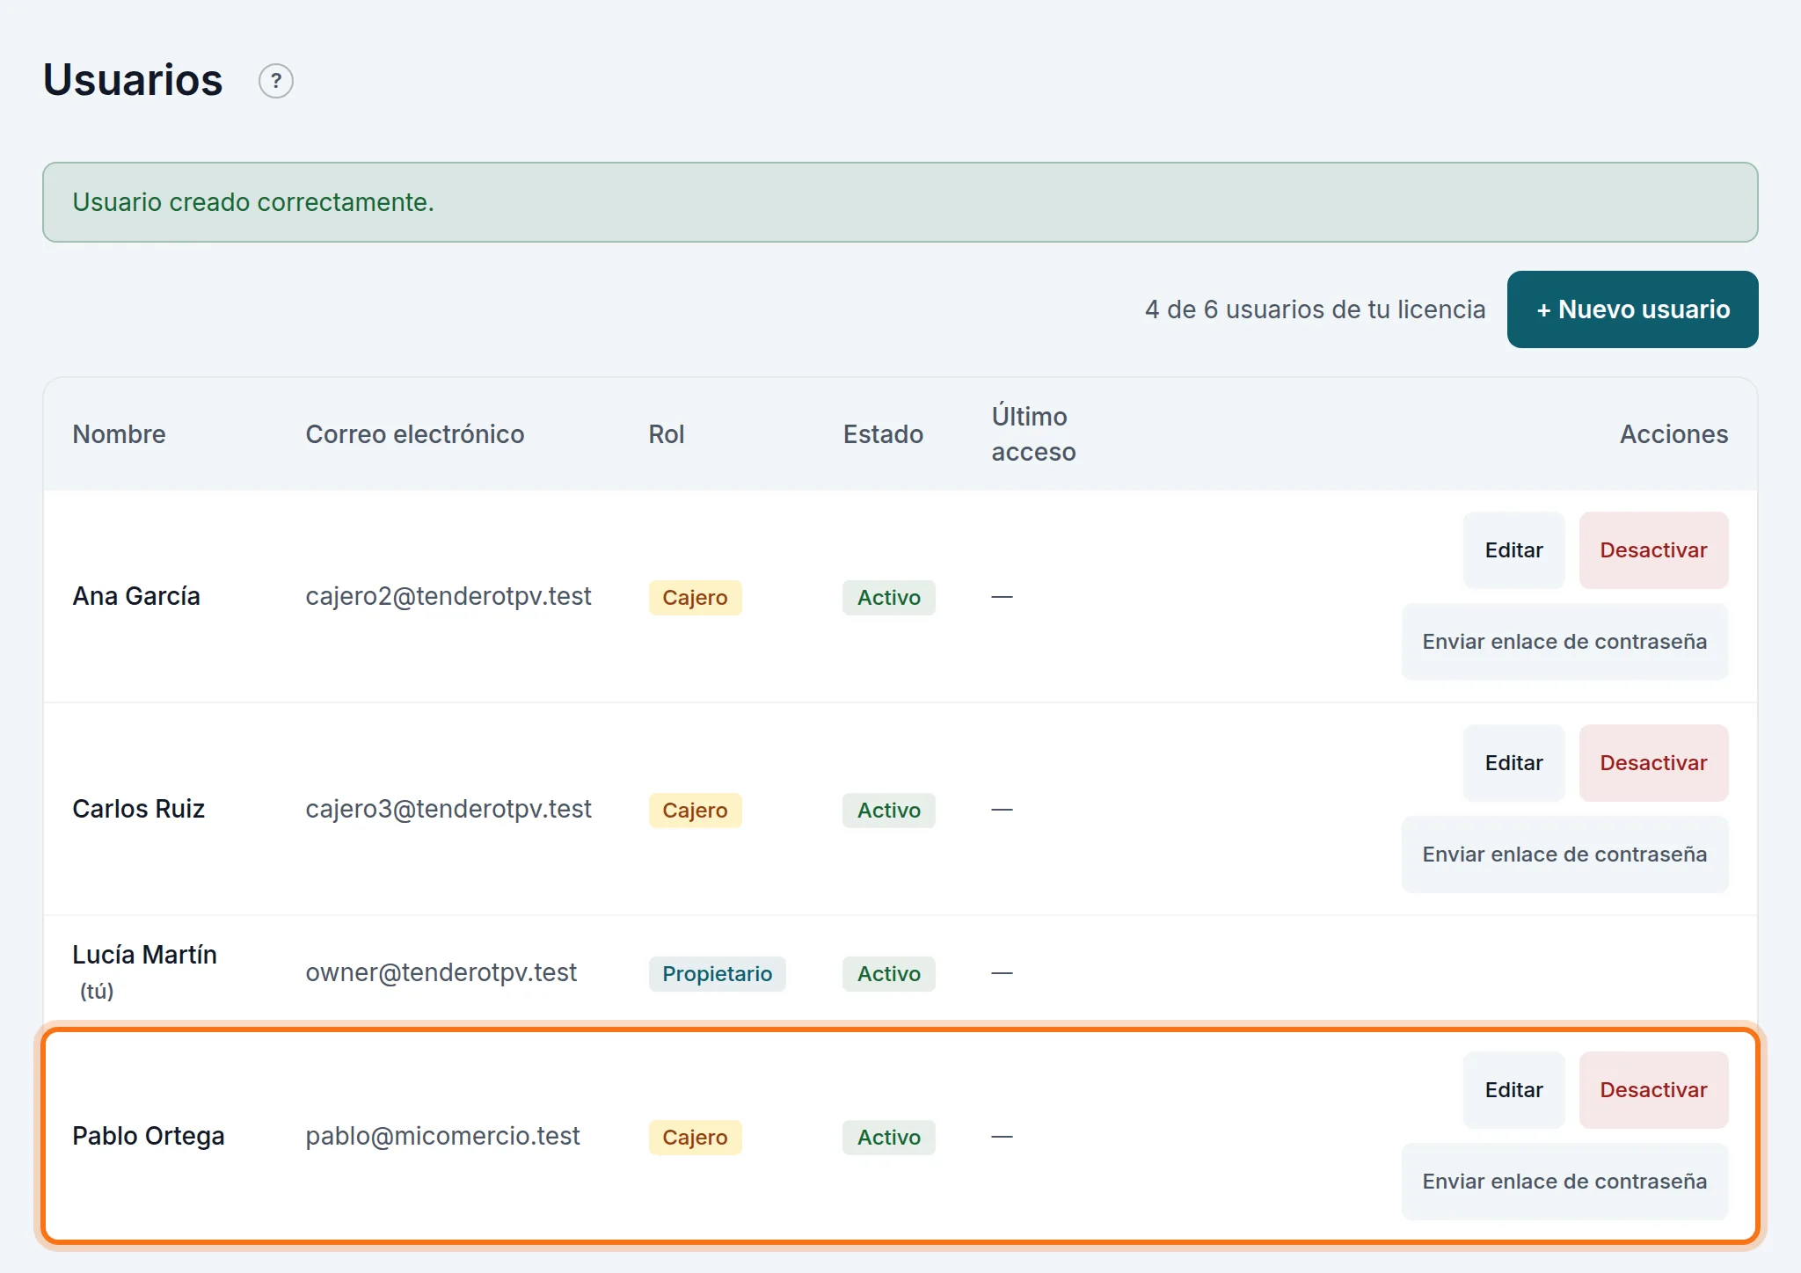1801x1273 pixels.
Task: Open Editar for Pablo Ortega
Action: pos(1513,1090)
